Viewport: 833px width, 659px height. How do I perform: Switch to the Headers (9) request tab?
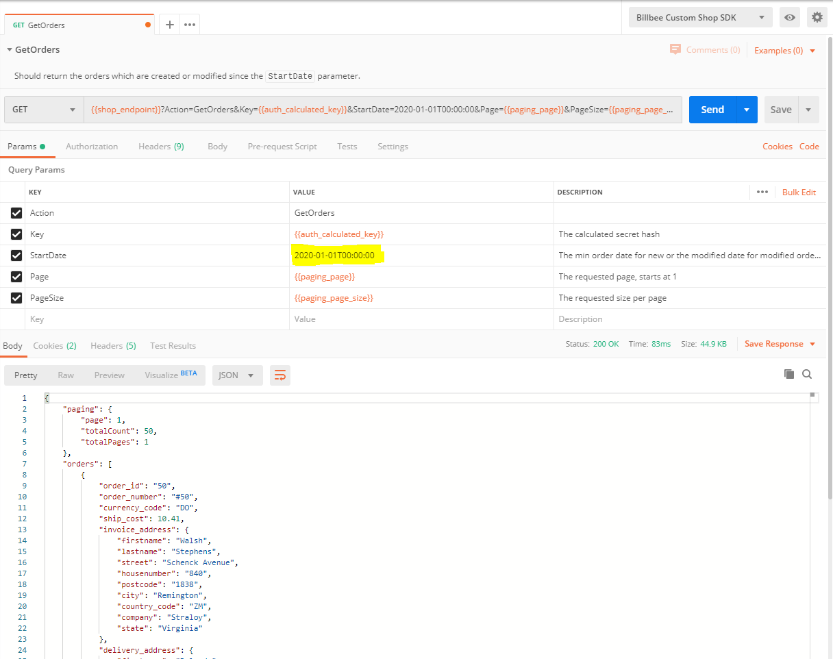pos(161,147)
